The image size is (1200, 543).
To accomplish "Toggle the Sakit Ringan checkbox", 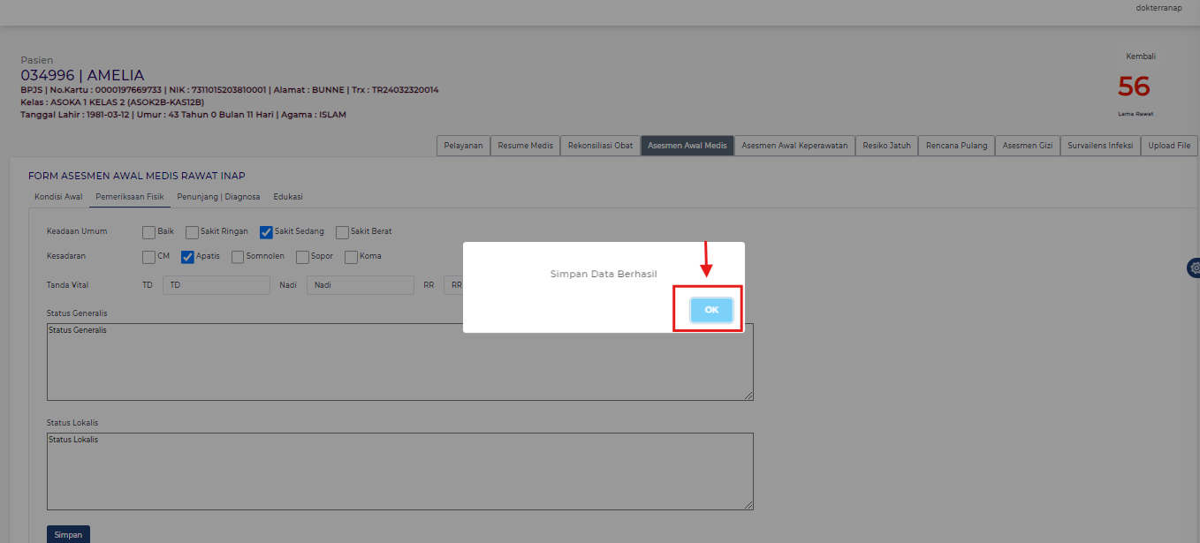I will (x=192, y=232).
